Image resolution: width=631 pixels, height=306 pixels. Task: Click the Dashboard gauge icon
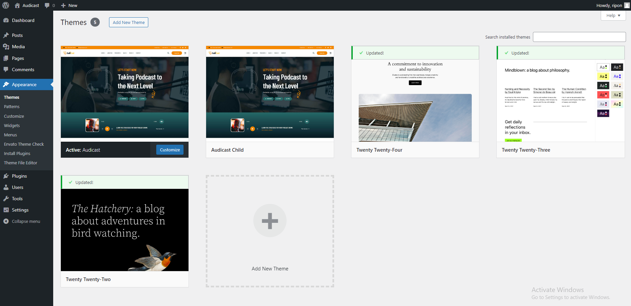point(6,20)
